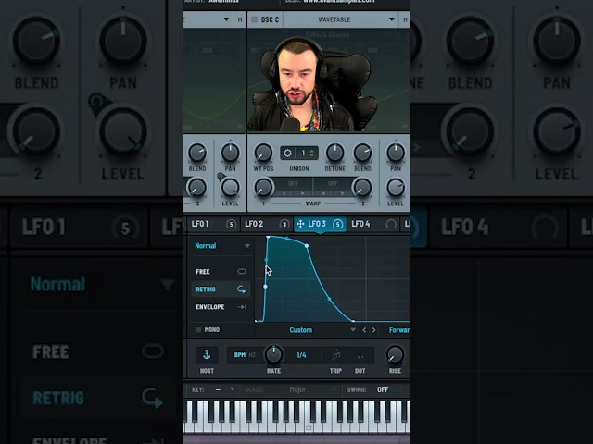Open the Warp 2 OFF mode selector
593x444 pixels.
coord(333,183)
